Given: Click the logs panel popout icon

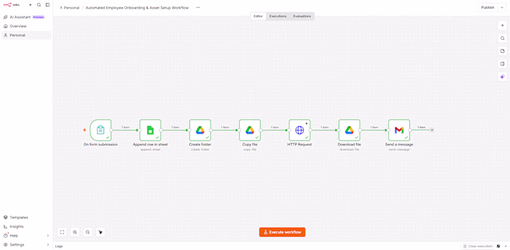Looking at the screenshot, I should pyautogui.click(x=499, y=246).
